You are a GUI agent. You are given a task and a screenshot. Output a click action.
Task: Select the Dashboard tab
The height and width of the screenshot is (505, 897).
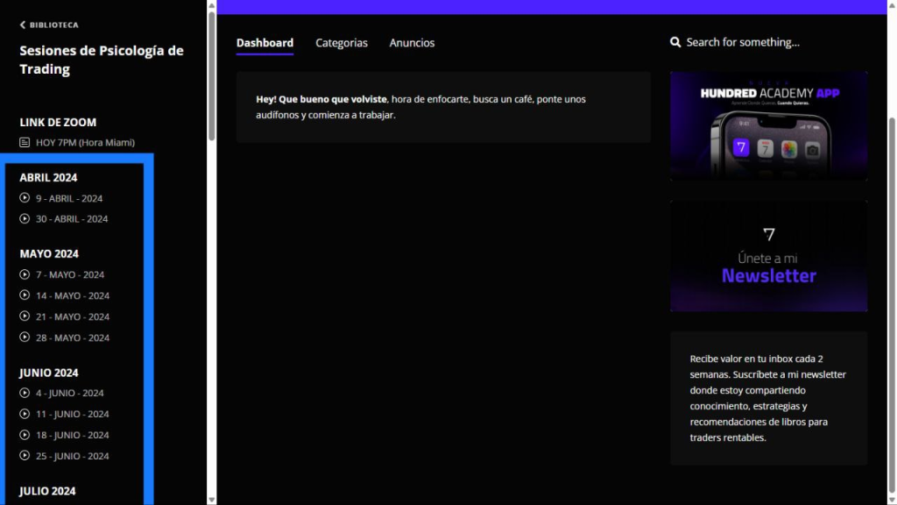[x=265, y=43]
